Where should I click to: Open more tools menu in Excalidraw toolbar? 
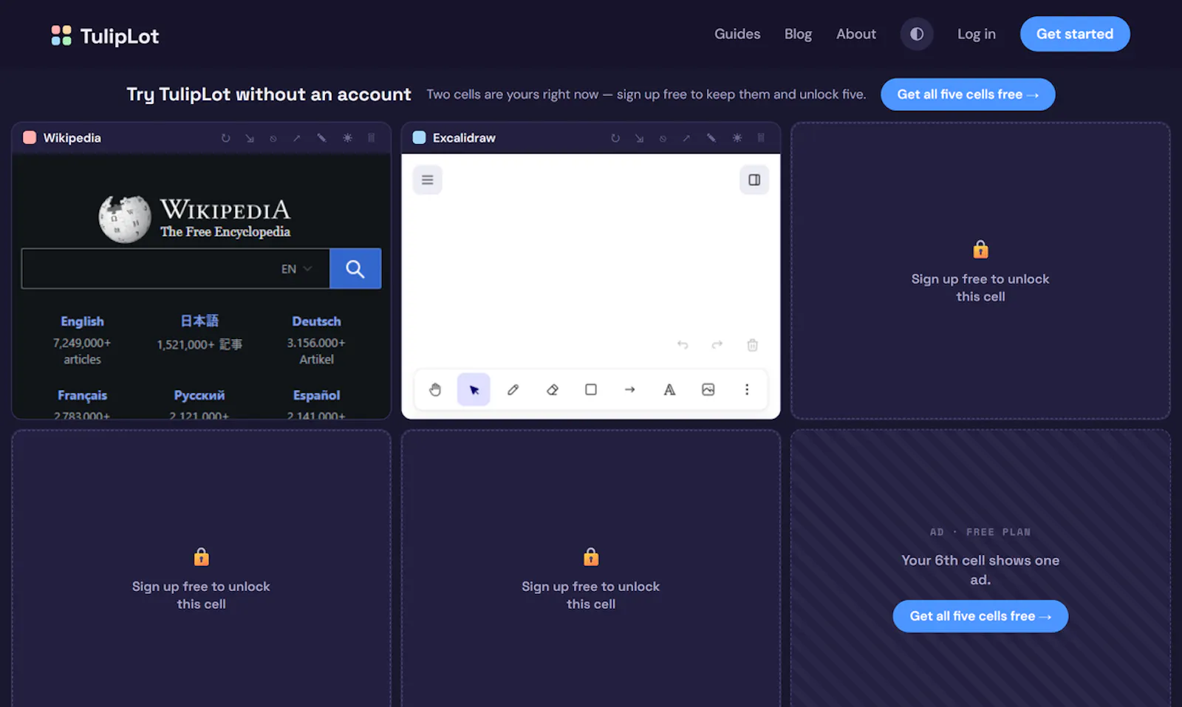pos(747,389)
